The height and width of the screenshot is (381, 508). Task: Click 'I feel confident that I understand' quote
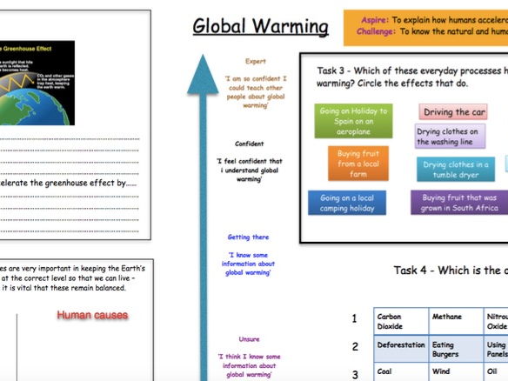pos(249,170)
